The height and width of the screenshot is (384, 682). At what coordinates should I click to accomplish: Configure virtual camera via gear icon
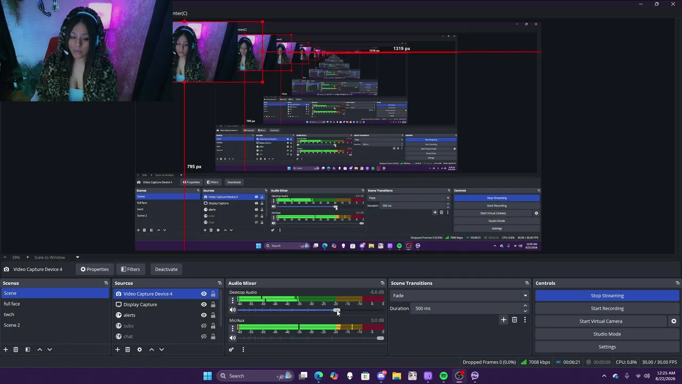(673, 321)
